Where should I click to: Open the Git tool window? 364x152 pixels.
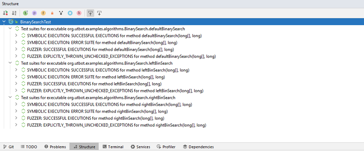pyautogui.click(x=8, y=147)
